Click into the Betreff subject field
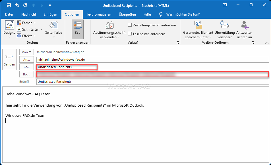 point(153,82)
